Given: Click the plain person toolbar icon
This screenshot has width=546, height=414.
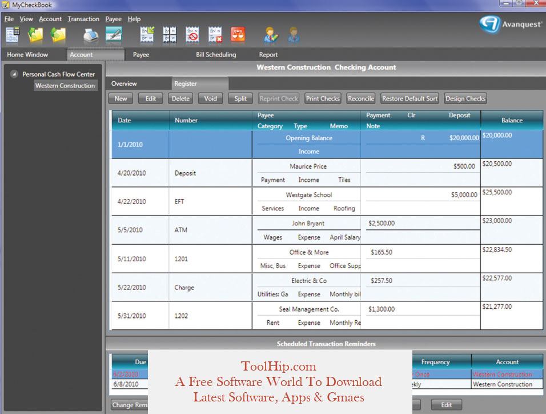Looking at the screenshot, I should click(294, 35).
